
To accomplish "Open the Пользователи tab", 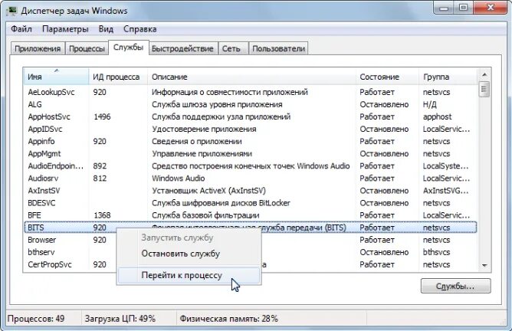I will 278,48.
